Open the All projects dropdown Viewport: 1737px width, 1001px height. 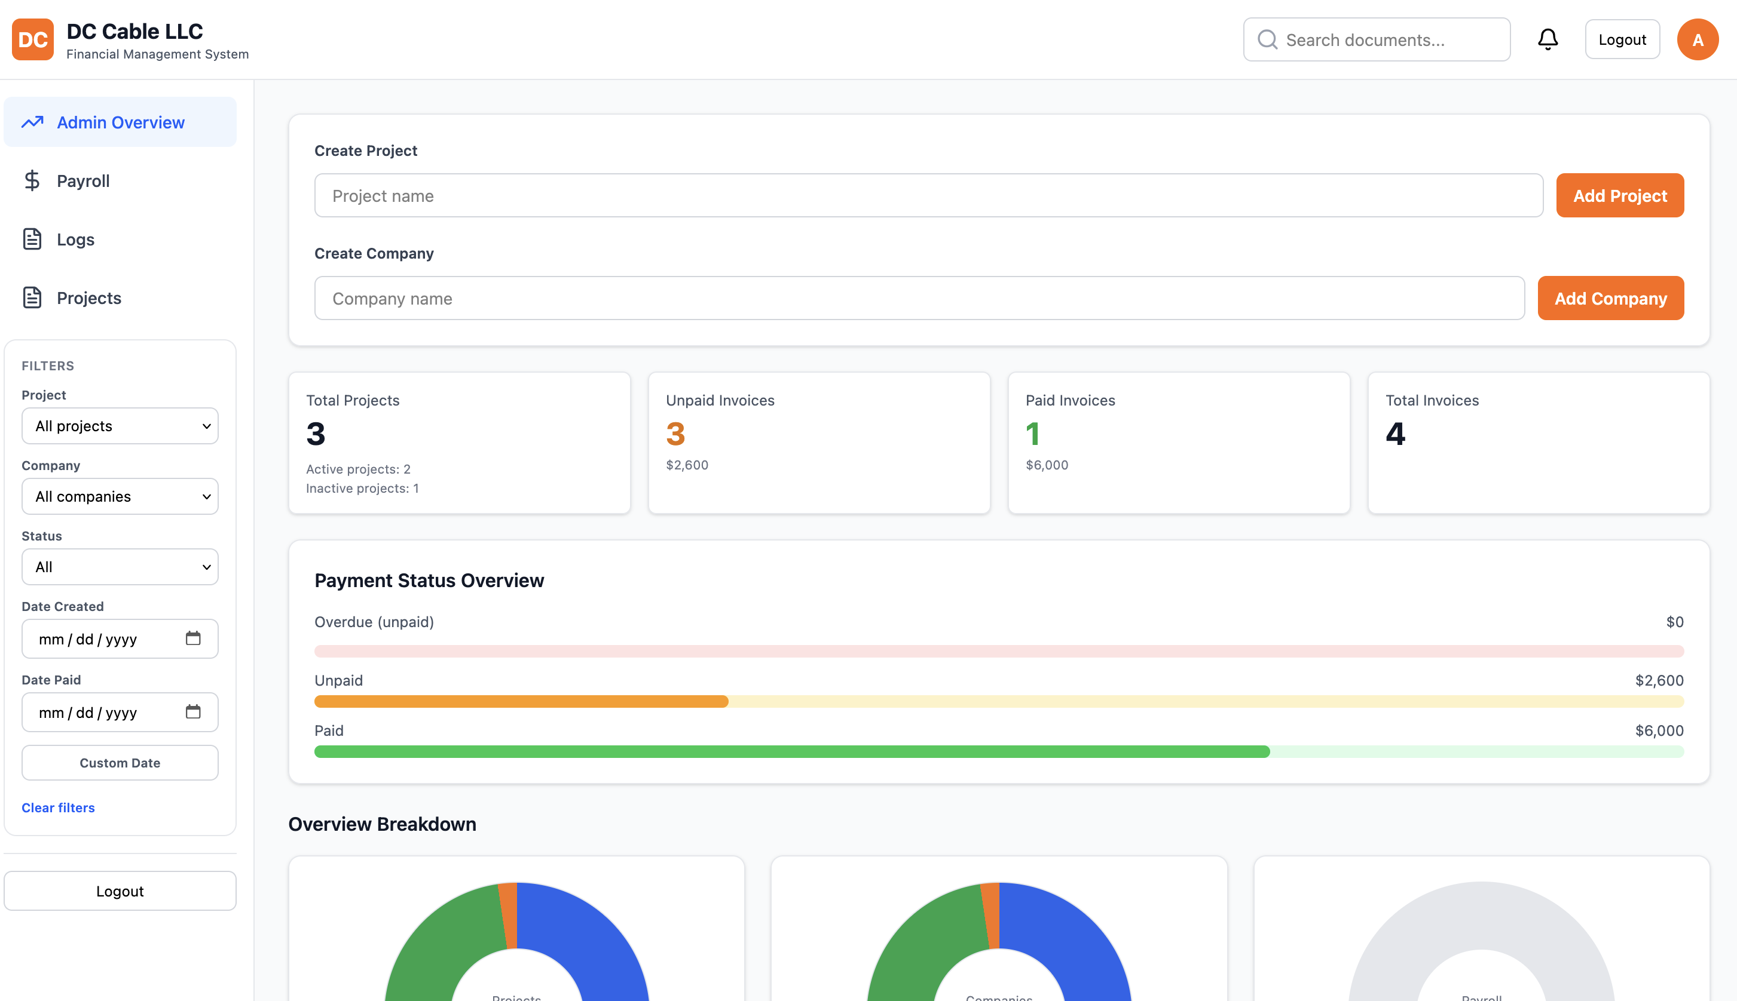120,426
